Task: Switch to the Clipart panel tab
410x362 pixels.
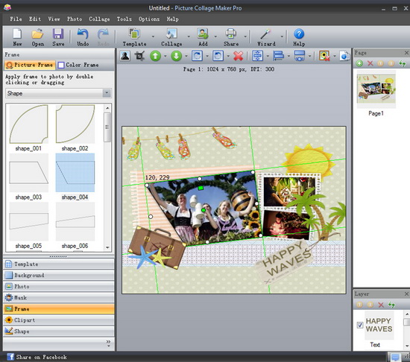Action: click(x=59, y=320)
